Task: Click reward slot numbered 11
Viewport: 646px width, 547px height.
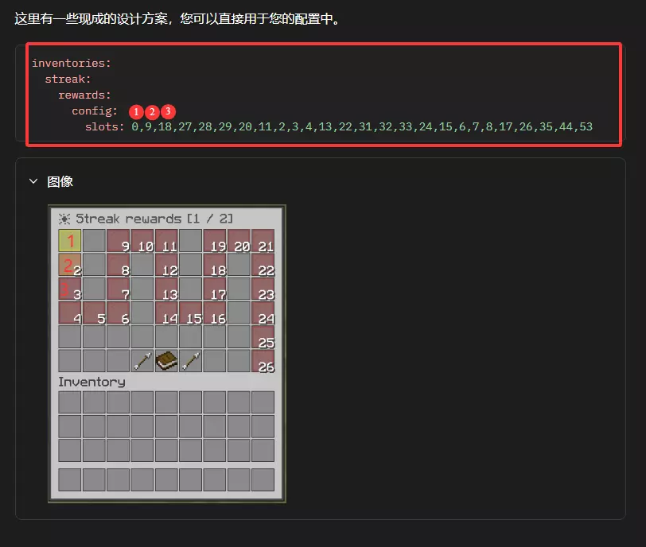Action: pos(166,241)
